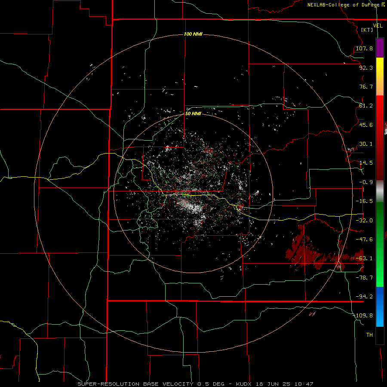Select the 107.8 velocity scale value
This screenshot has height=387, width=387.
364,48
